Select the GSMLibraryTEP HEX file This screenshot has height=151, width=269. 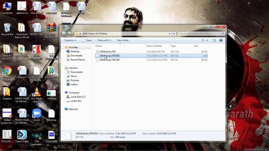[151, 52]
